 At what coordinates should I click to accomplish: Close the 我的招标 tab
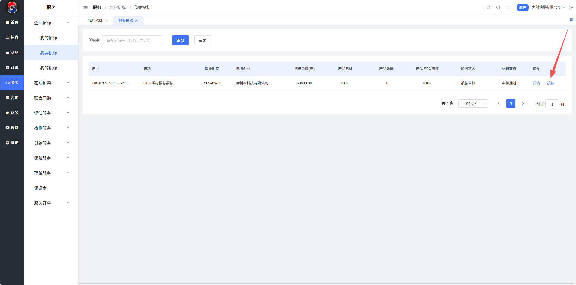point(106,21)
